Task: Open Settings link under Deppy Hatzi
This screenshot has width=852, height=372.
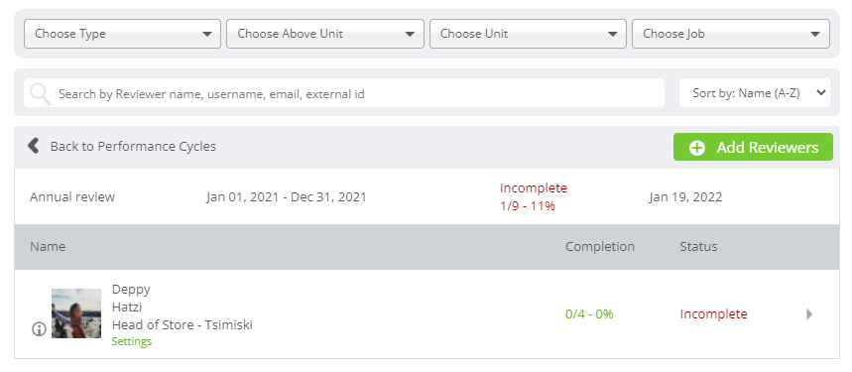Action: (132, 341)
